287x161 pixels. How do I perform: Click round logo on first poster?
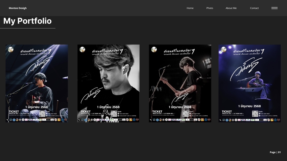(11, 49)
